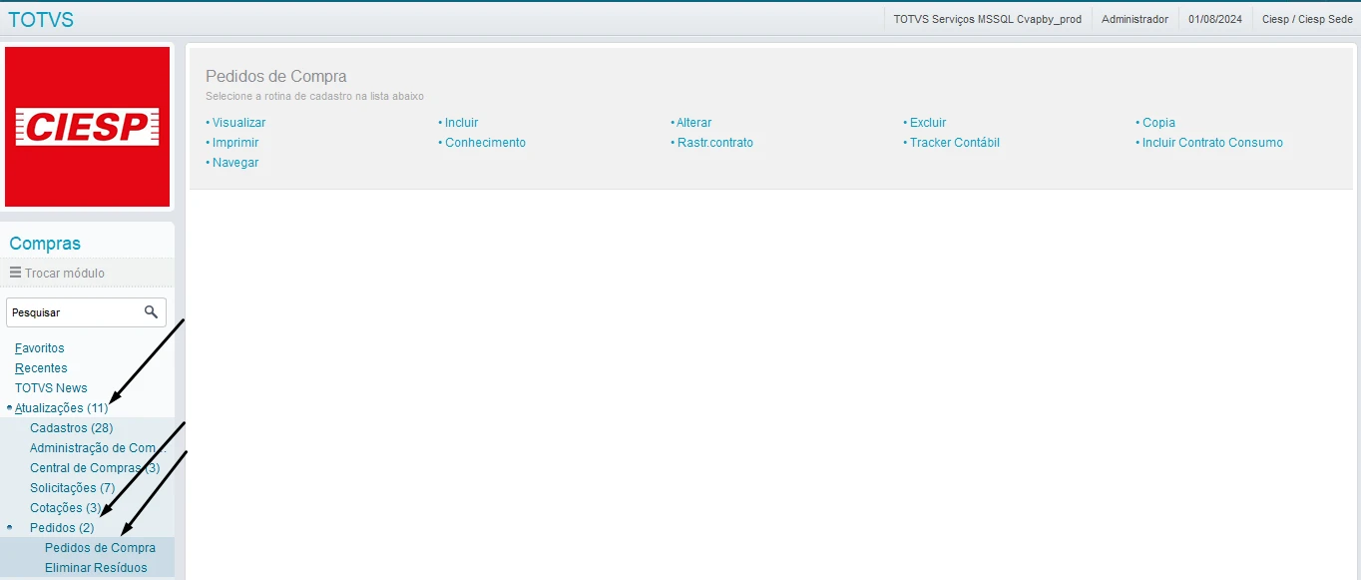The image size is (1361, 580).
Task: Open Tracker Contábil routine
Action: coord(954,143)
